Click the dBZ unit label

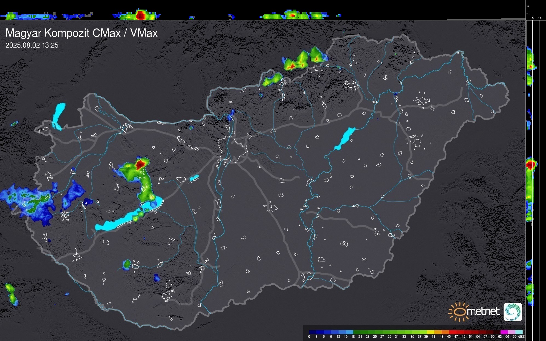pos(521,337)
